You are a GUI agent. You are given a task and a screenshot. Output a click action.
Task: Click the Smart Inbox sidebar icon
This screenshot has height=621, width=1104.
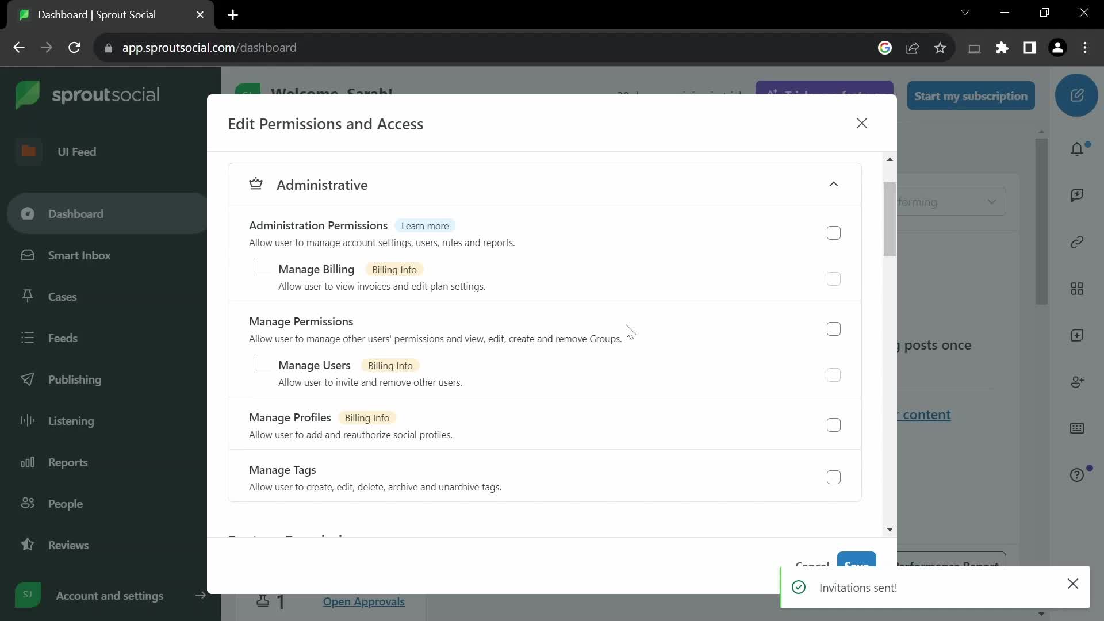click(x=27, y=255)
